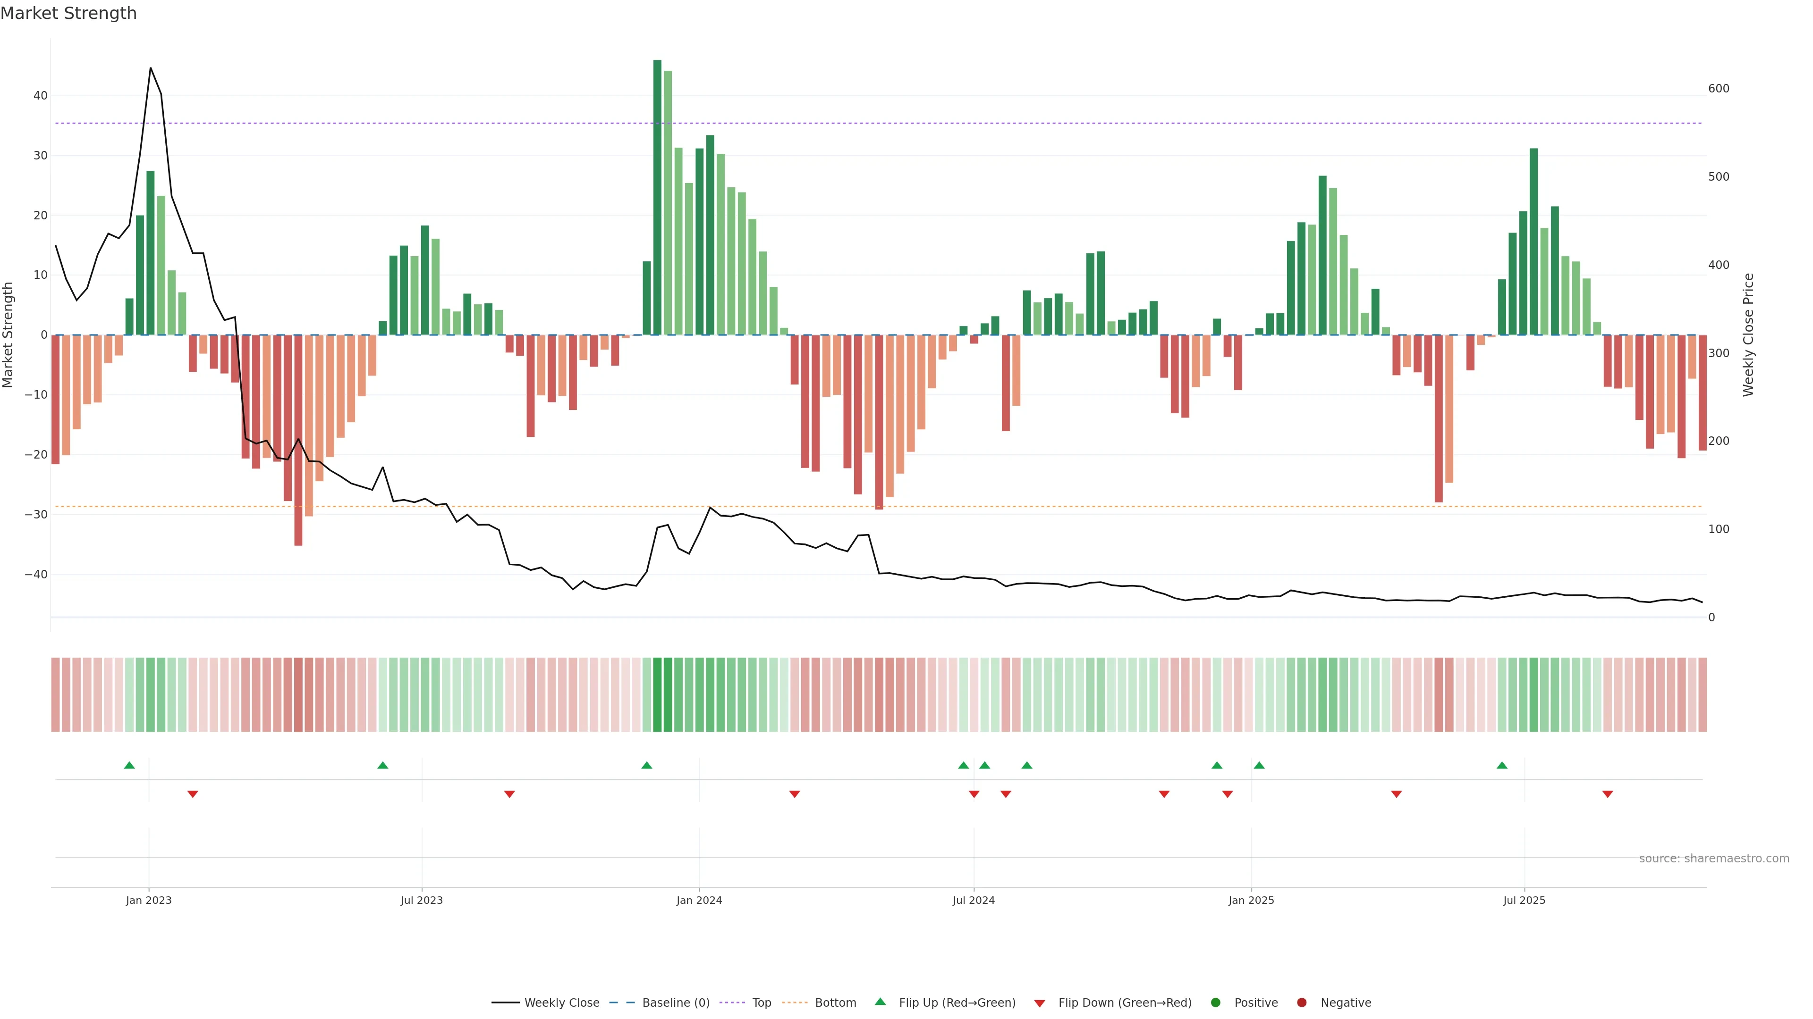The image size is (1813, 1019).
Task: Click the green Flip Up triangle just after Jan 2025
Action: pyautogui.click(x=1259, y=765)
